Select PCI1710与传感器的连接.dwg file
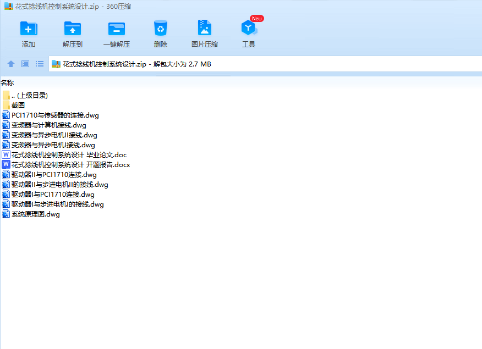 (x=51, y=115)
